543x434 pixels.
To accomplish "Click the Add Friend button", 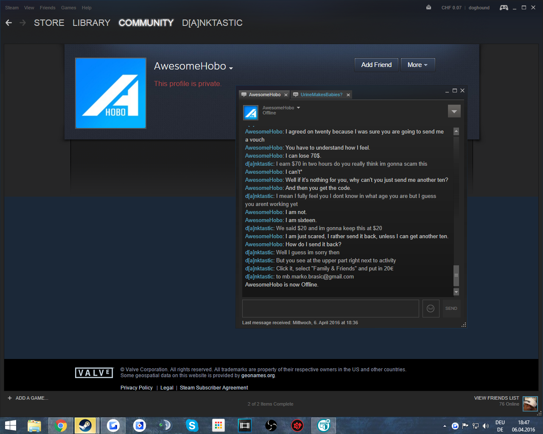I will click(x=376, y=65).
